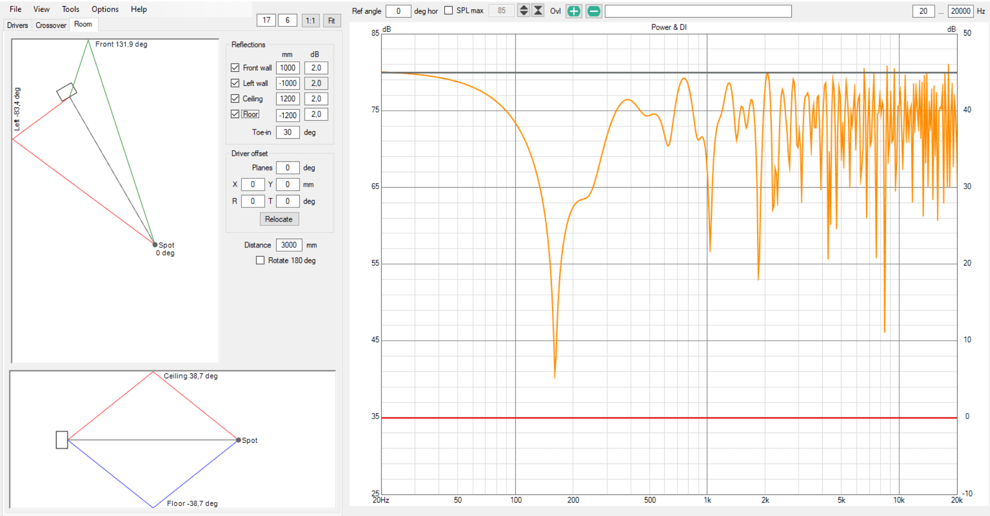Click the driver offset X field
This screenshot has width=990, height=516.
pyautogui.click(x=253, y=184)
